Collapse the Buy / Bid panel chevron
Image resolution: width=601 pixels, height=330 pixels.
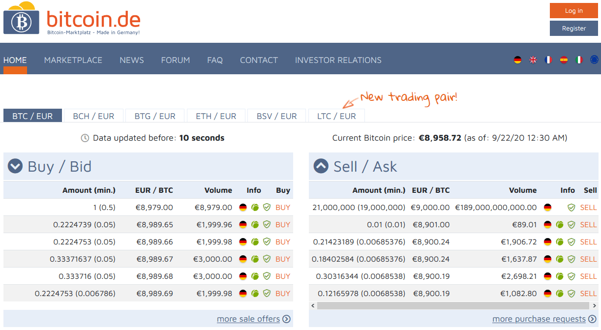tap(15, 166)
